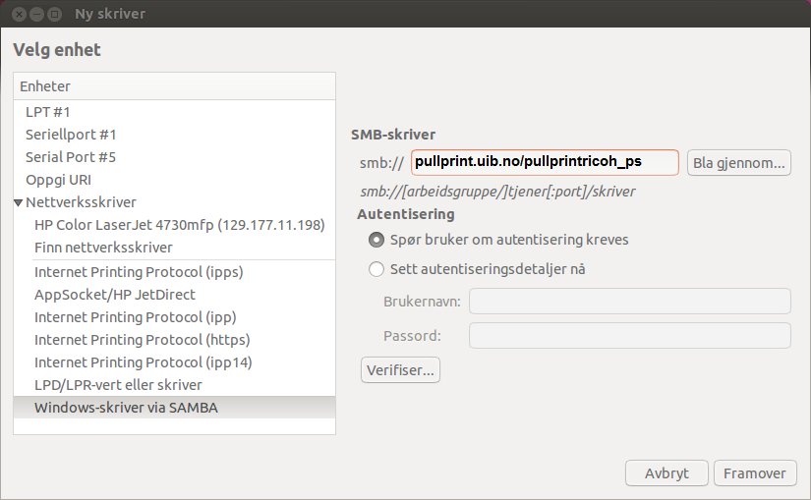The width and height of the screenshot is (811, 500).
Task: Select Internet Printing Protocol (ipps)
Action: click(x=139, y=272)
